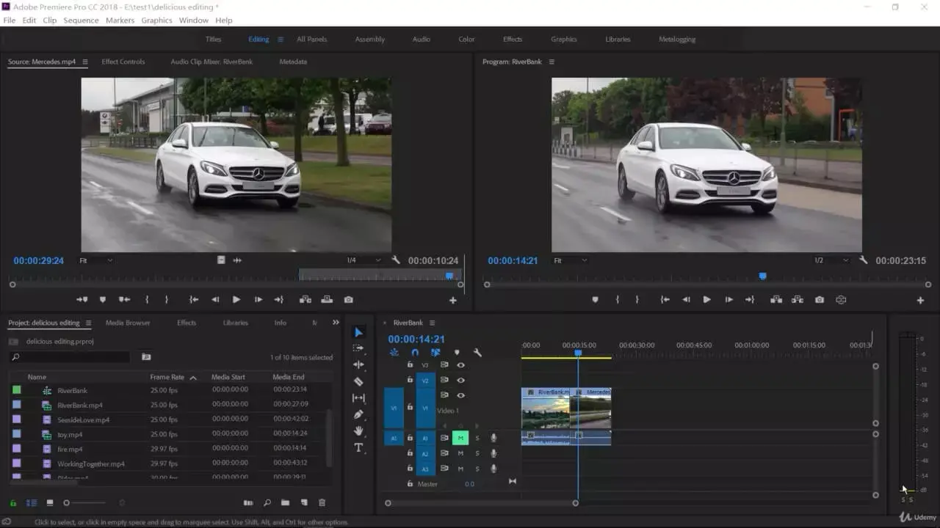
Task: Toggle V3 track visibility eye
Action: 461,365
